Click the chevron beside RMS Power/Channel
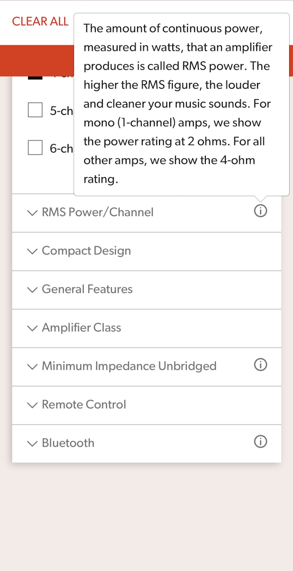 click(x=32, y=213)
